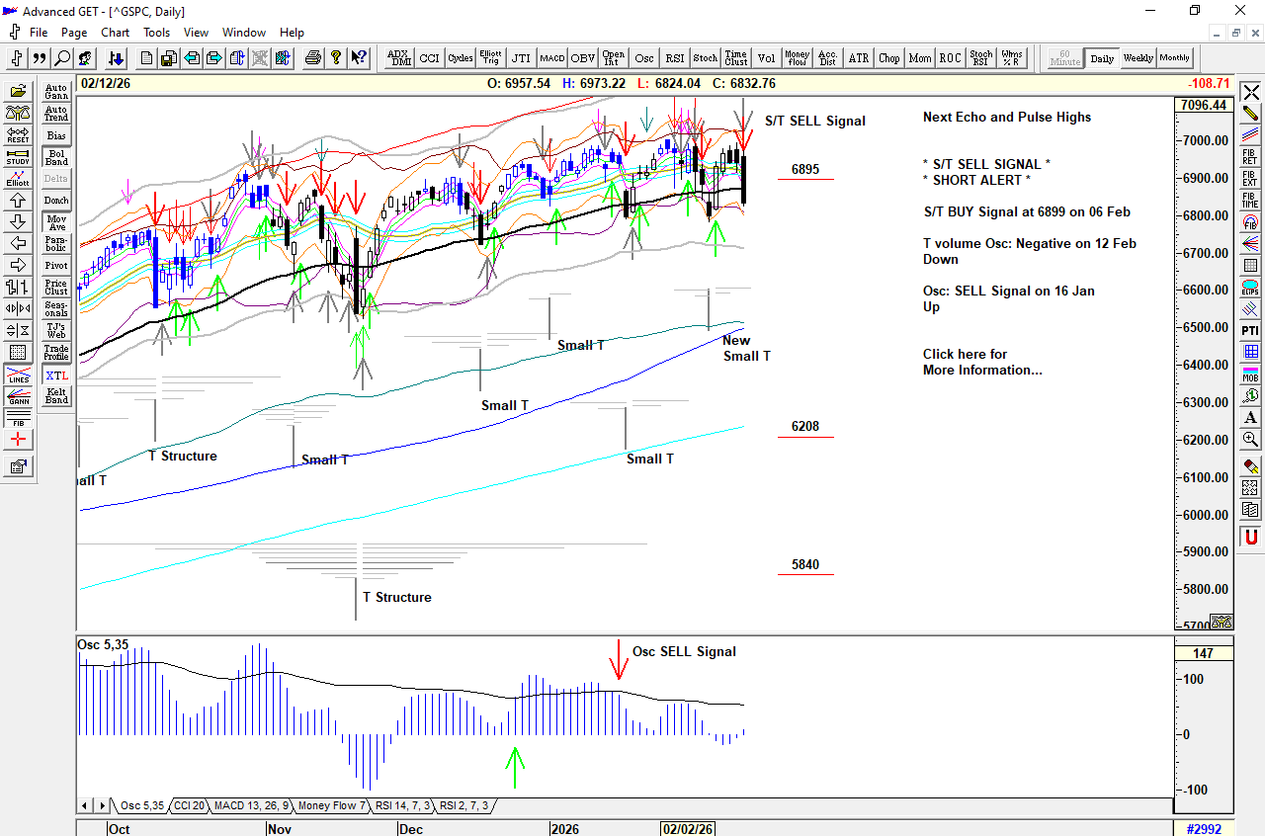The width and height of the screenshot is (1265, 836).
Task: Click the red crosshair cursor icon
Action: [x=18, y=440]
